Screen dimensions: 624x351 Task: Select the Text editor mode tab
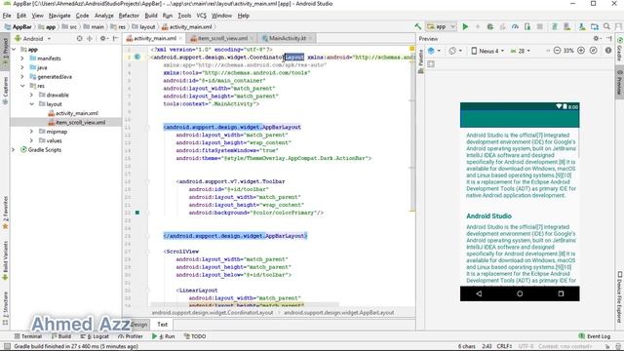[163, 325]
